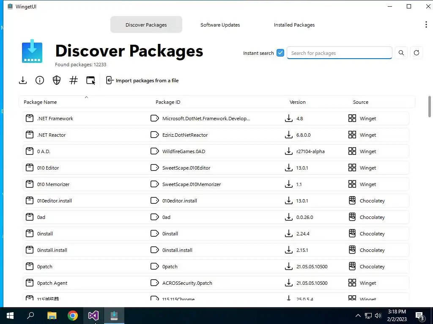Click the WildfireGames.0AD package ID
433x324 pixels.
(184, 151)
